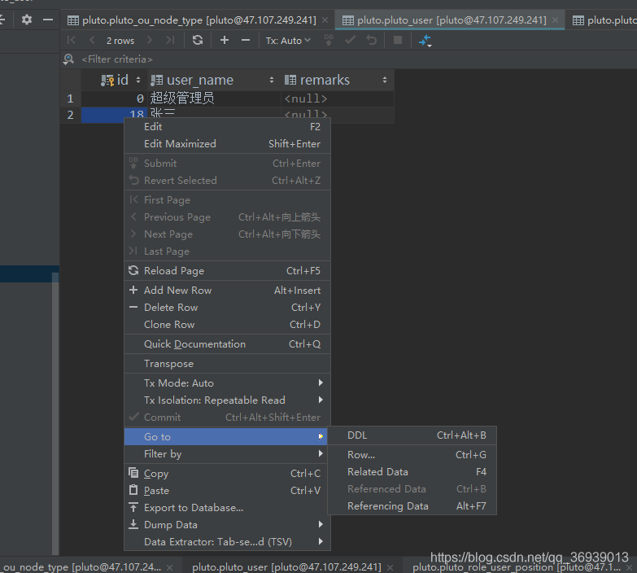Click the compare data arrows icon
Image resolution: width=637 pixels, height=573 pixels.
pos(425,41)
